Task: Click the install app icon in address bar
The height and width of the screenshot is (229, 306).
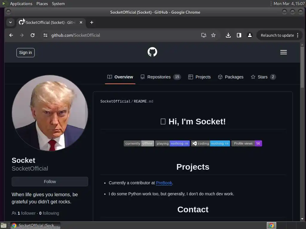Action: [x=204, y=35]
